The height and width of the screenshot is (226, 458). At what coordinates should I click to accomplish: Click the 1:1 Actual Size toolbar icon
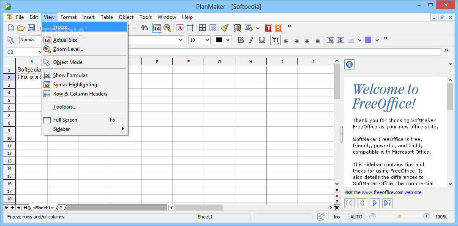coord(157,28)
